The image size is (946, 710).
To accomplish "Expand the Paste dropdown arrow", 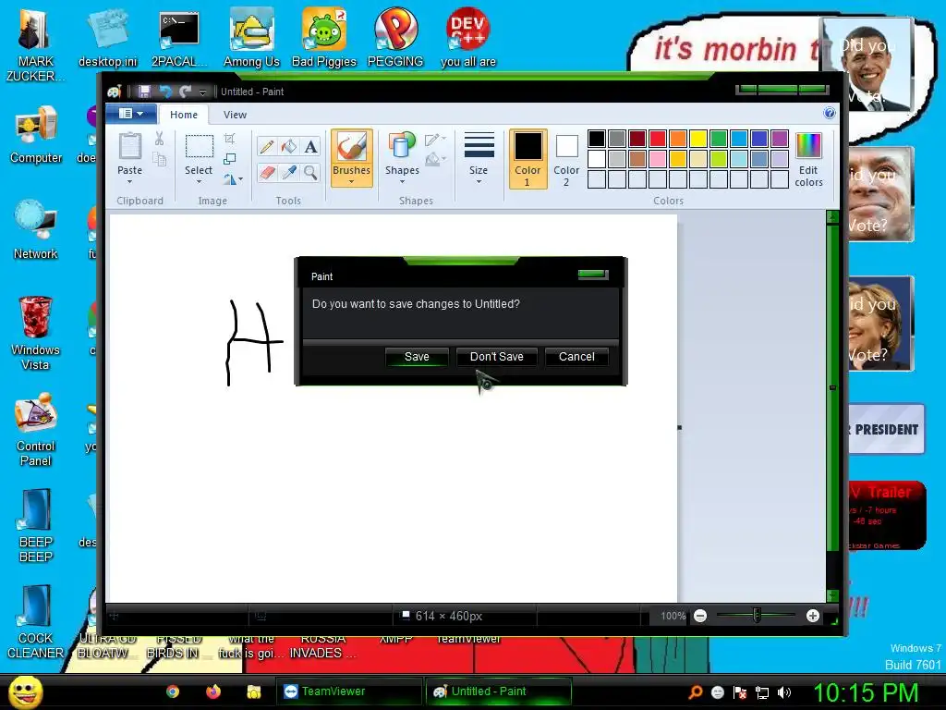I will click(129, 182).
